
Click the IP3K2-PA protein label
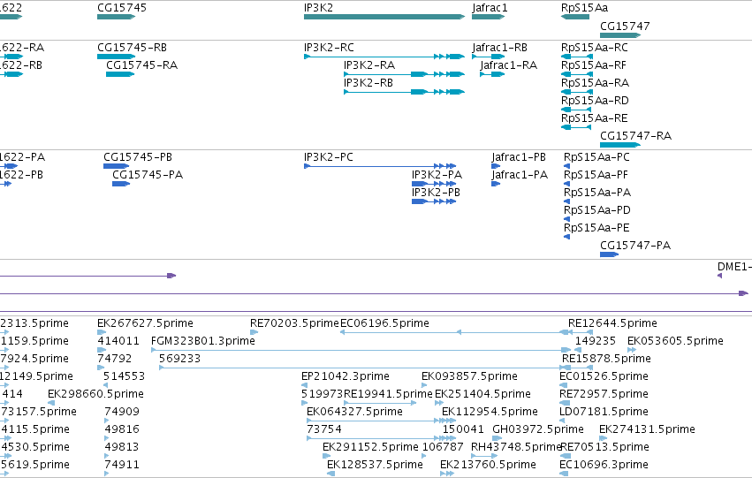point(437,175)
